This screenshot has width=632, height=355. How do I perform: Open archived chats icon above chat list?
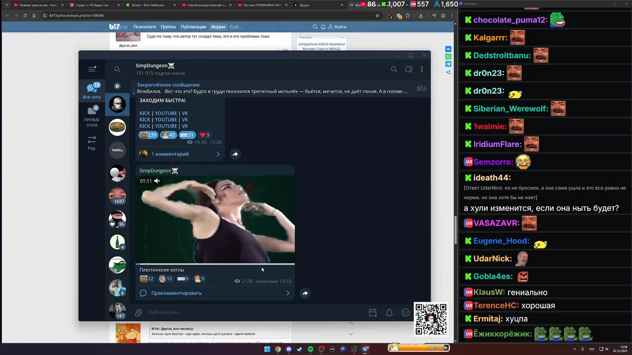coord(117,86)
